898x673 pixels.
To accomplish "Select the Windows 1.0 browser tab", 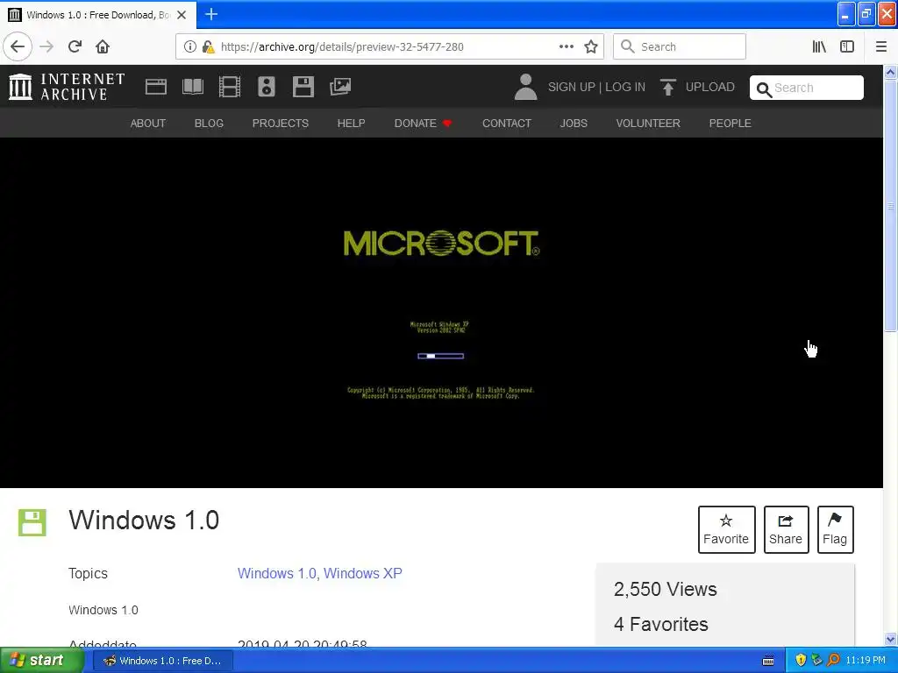I will click(x=98, y=15).
